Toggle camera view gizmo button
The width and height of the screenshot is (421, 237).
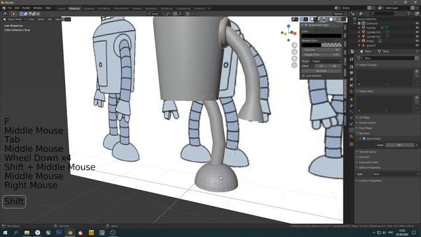[294, 59]
